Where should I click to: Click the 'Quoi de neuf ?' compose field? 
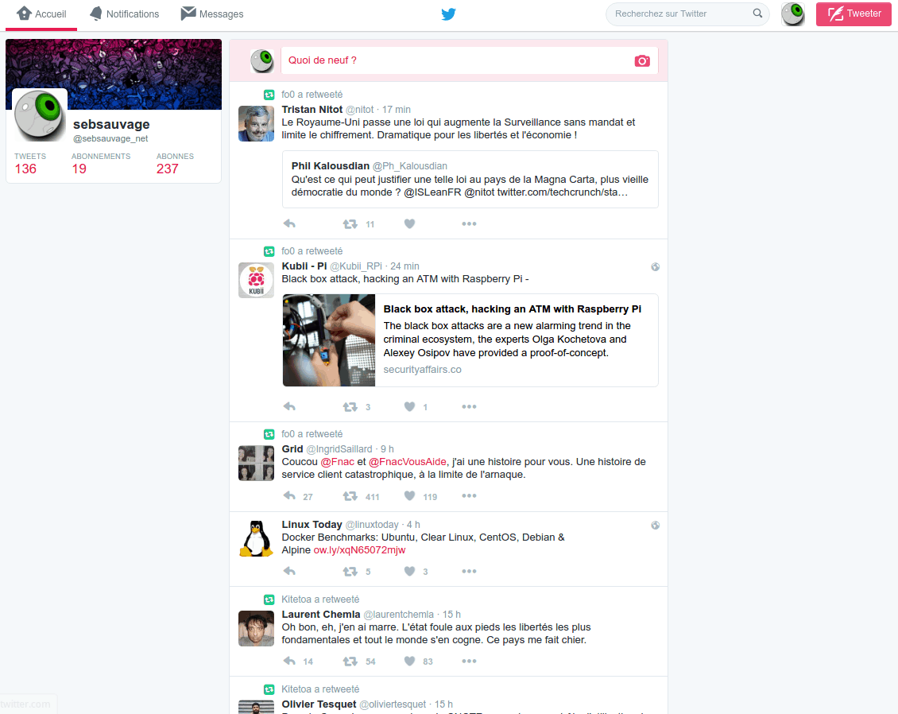453,60
